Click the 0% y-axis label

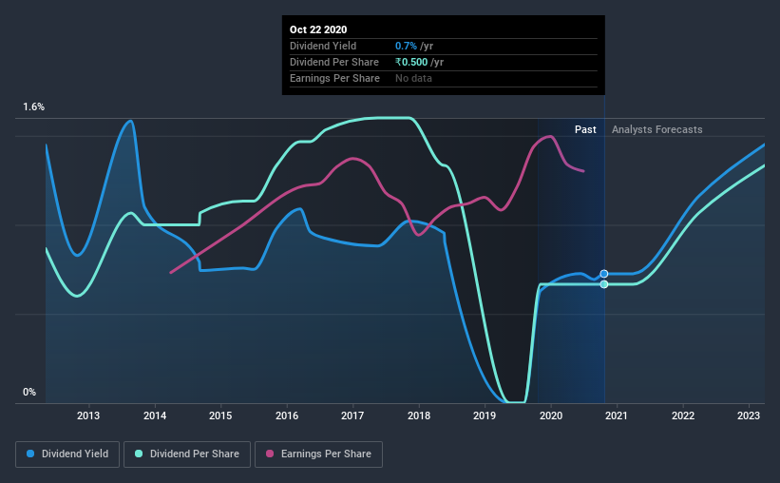[x=29, y=393]
